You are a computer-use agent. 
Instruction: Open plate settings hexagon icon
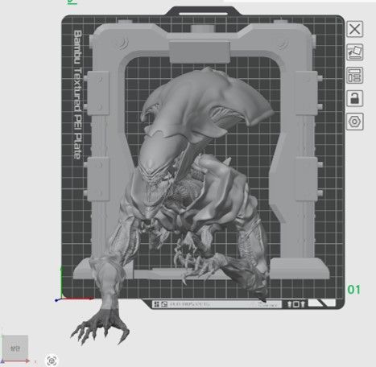click(x=354, y=122)
